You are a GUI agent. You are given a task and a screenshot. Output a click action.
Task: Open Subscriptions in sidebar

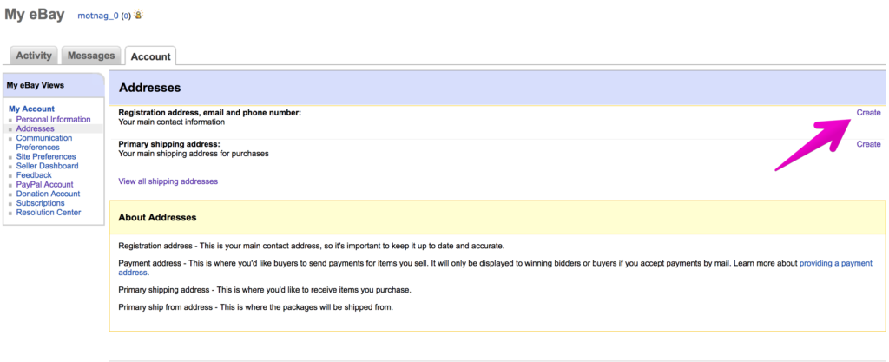40,203
